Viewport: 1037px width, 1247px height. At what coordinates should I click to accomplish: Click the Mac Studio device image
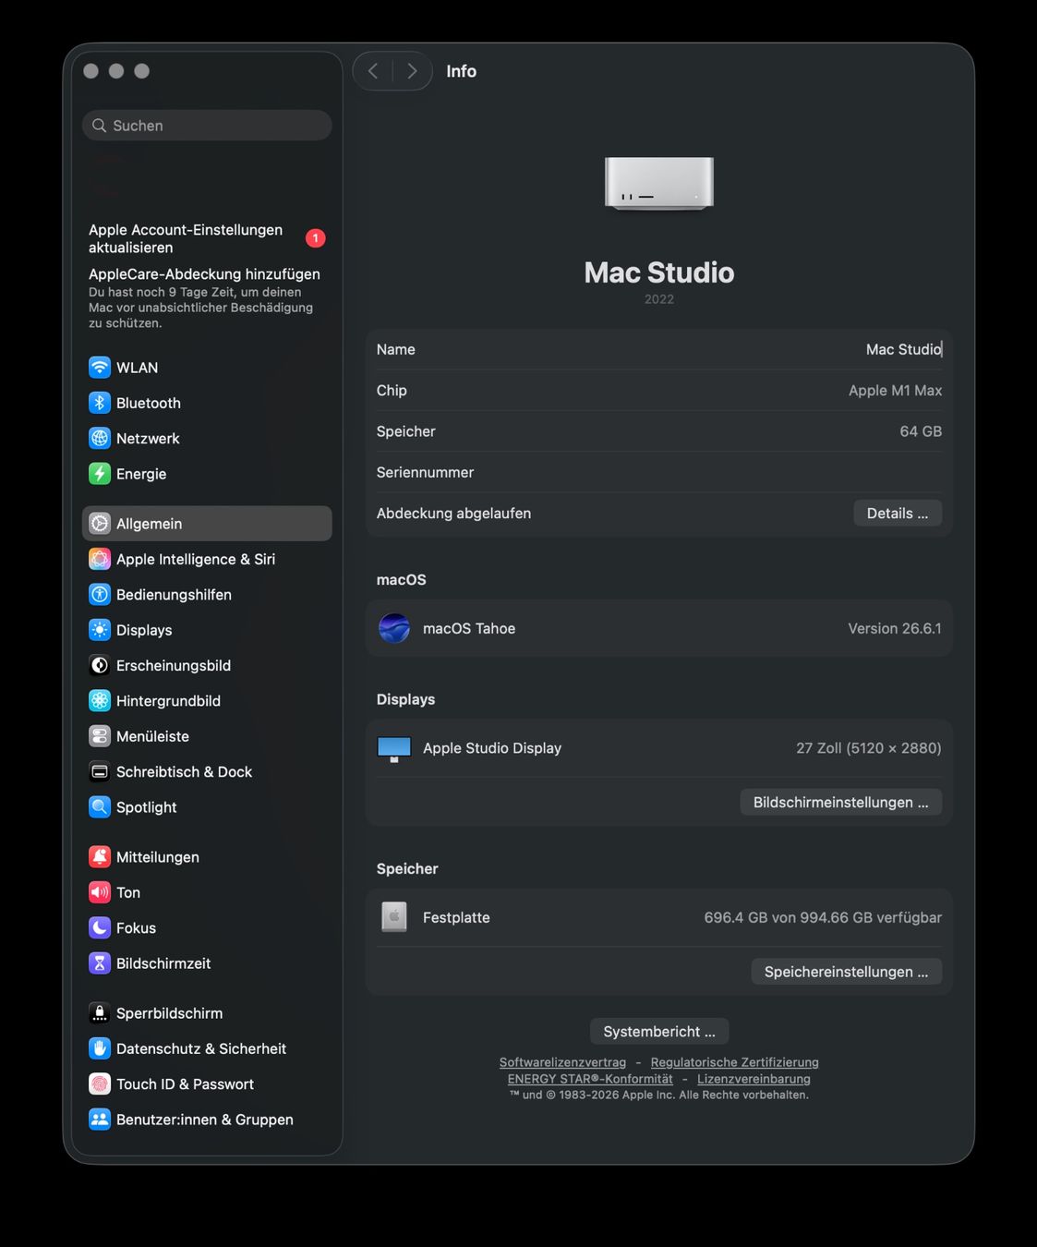point(659,183)
